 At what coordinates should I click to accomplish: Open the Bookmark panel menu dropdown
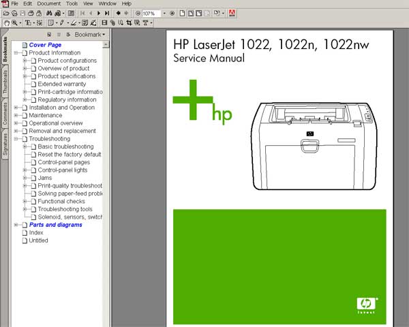(90, 35)
